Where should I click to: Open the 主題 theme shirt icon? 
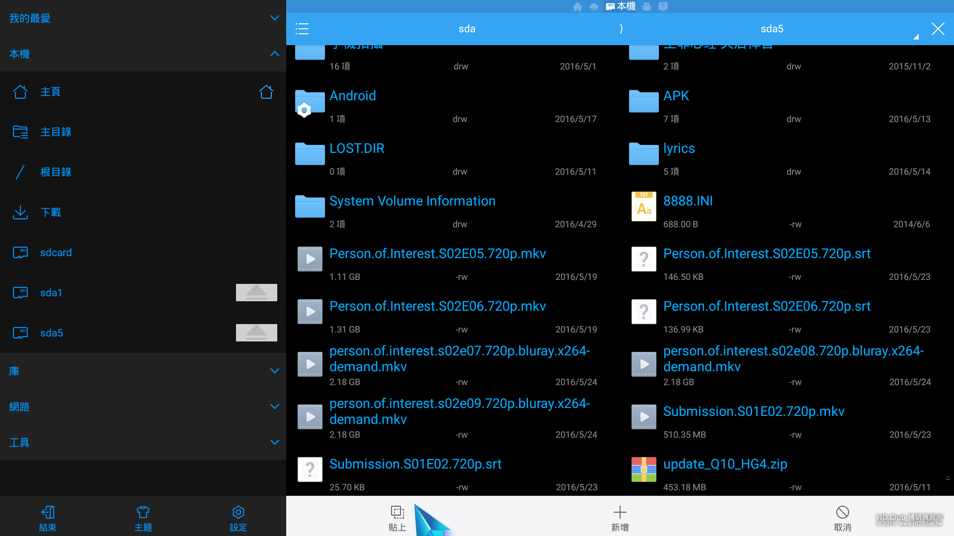(143, 513)
